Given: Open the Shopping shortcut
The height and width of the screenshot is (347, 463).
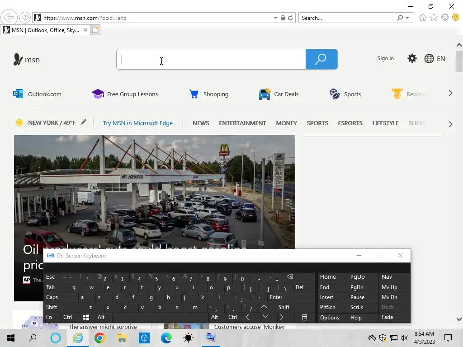Looking at the screenshot, I should click(209, 94).
